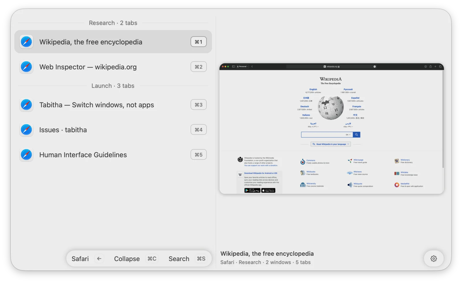Click the preview title Wikipedia, the free encyclopedia
The image size is (462, 283).
[x=267, y=254]
